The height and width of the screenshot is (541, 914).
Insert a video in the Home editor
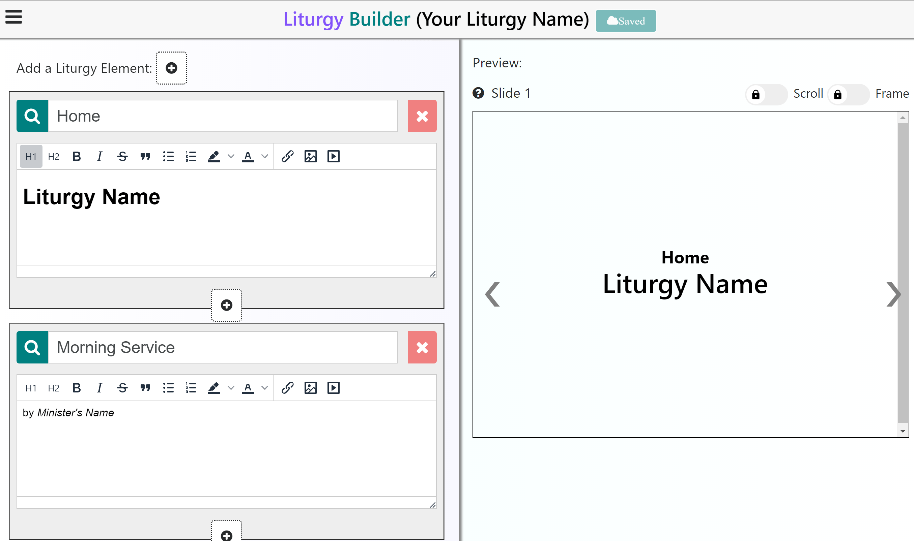point(333,157)
